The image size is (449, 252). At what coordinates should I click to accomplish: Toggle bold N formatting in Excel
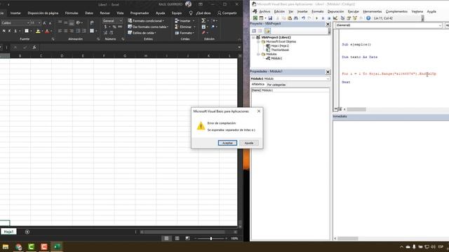pyautogui.click(x=4, y=31)
